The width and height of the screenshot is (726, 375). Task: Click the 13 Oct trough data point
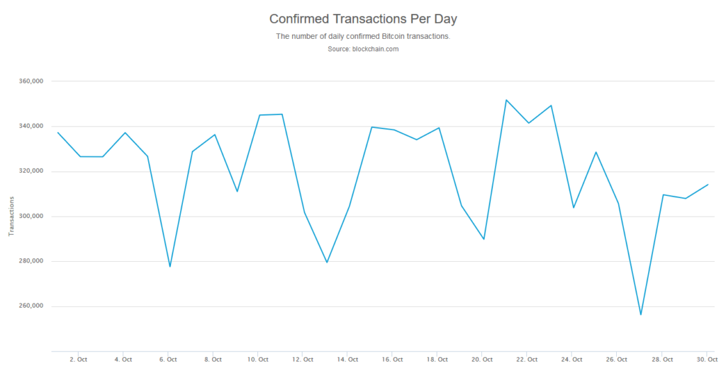(327, 262)
